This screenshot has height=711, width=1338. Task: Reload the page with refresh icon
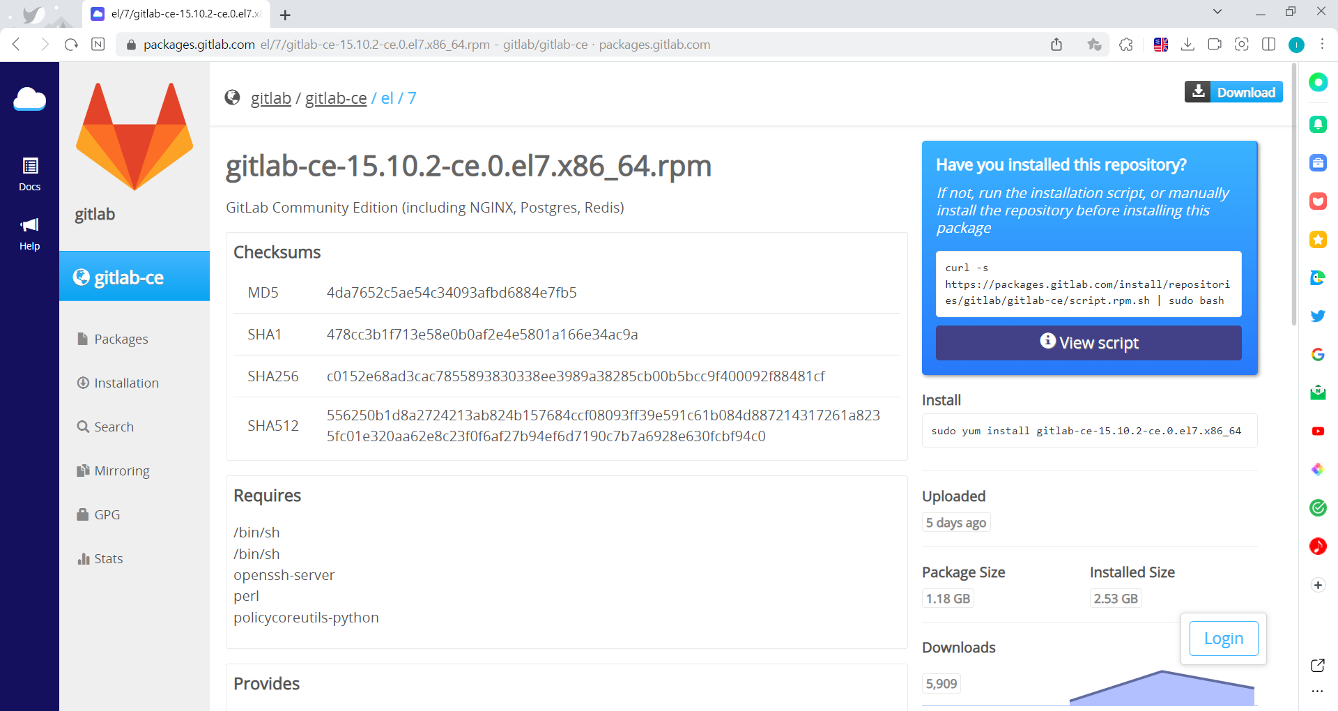[71, 45]
